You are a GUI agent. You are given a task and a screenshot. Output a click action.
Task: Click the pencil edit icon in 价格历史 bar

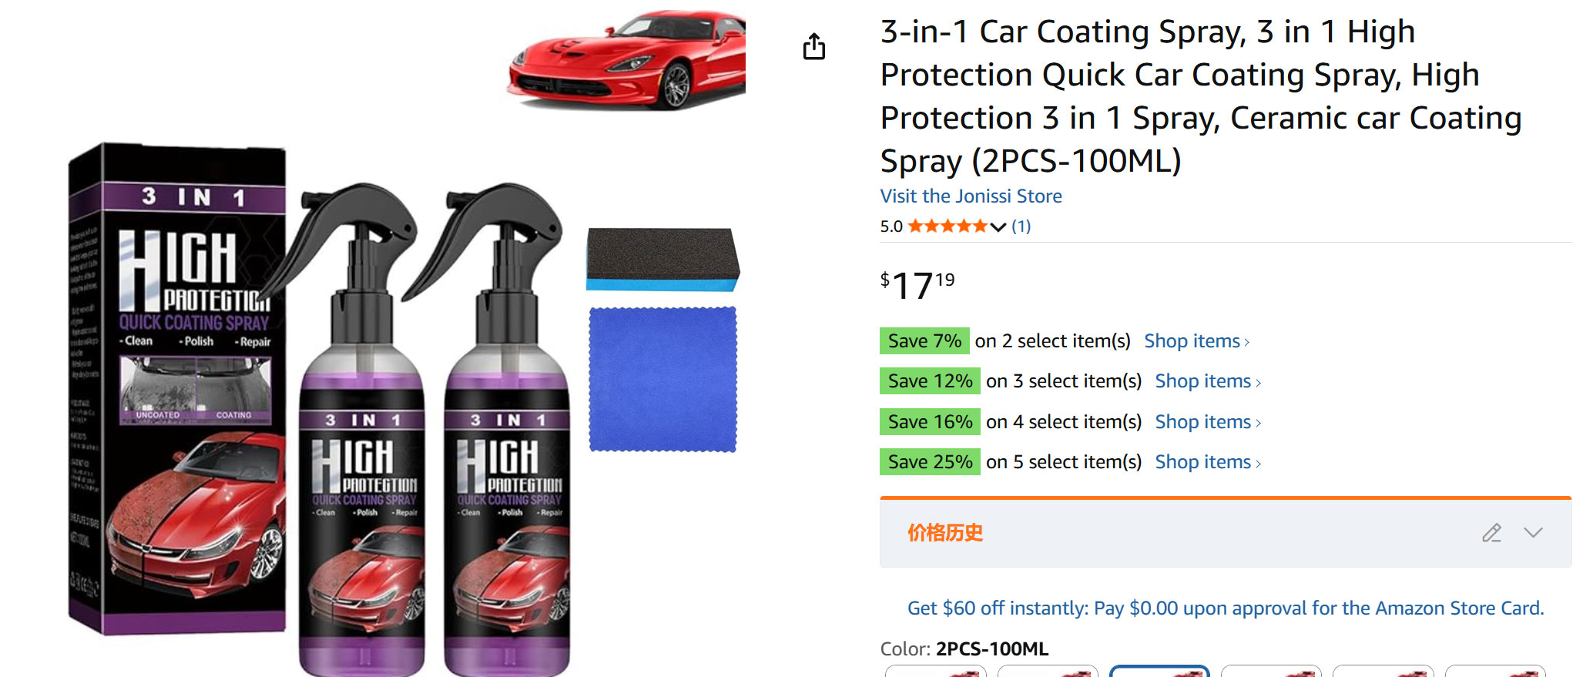coord(1491,533)
